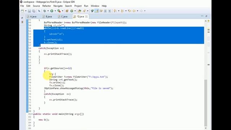Screen dimensions: 231x130
Task: Open the New wizard dropdown arrow
Action: click(x=26, y=11)
